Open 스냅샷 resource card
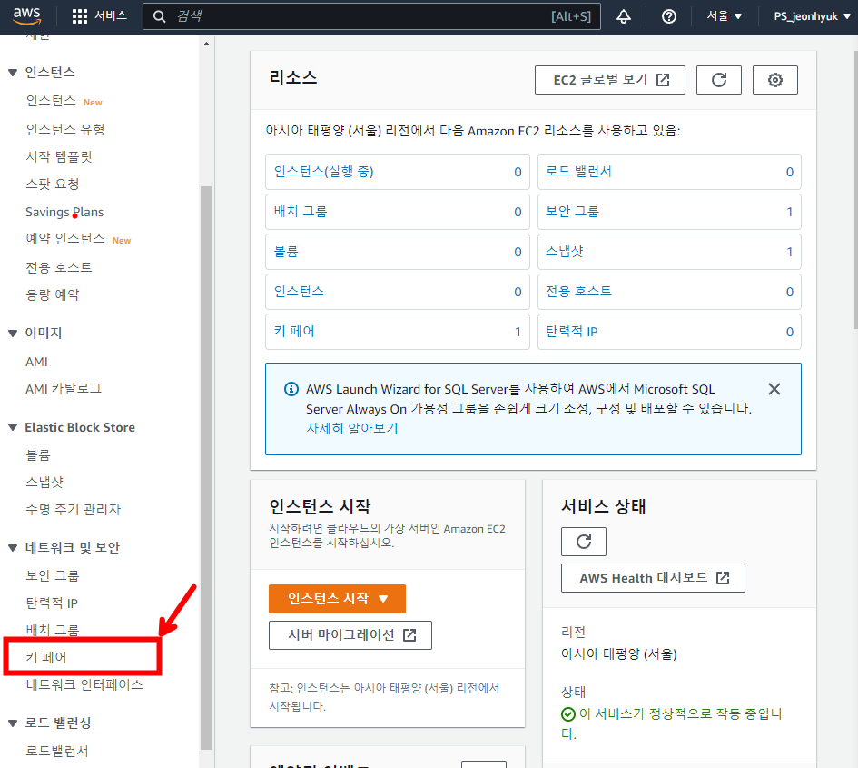The height and width of the screenshot is (768, 858). click(669, 252)
